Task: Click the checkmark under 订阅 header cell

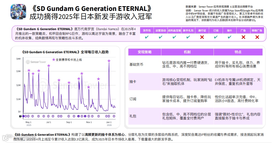Action: (x=216, y=37)
